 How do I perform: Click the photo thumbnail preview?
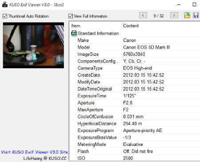33,46
